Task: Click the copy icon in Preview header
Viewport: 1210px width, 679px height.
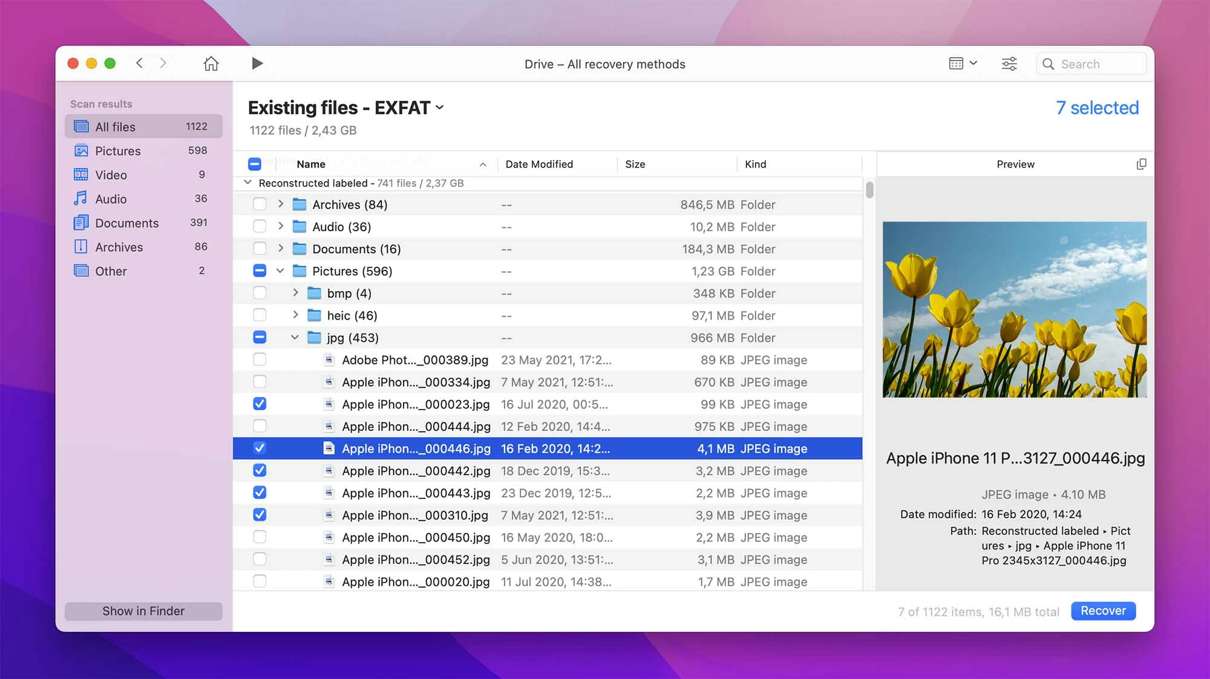Action: [x=1141, y=164]
